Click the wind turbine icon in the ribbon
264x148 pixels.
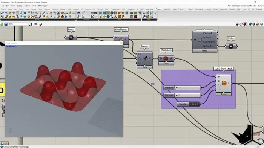click(x=74, y=13)
